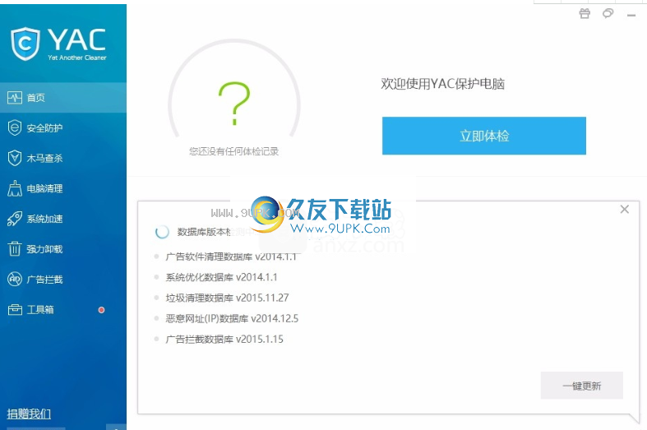Image resolution: width=647 pixels, height=430 pixels.
Task: Open the 首页 home page
Action: (x=63, y=98)
